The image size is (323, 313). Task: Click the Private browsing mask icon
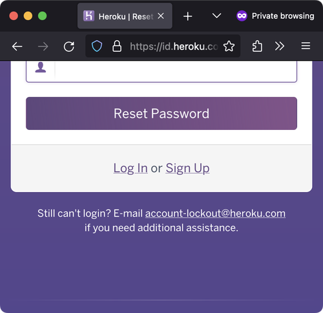(x=242, y=16)
